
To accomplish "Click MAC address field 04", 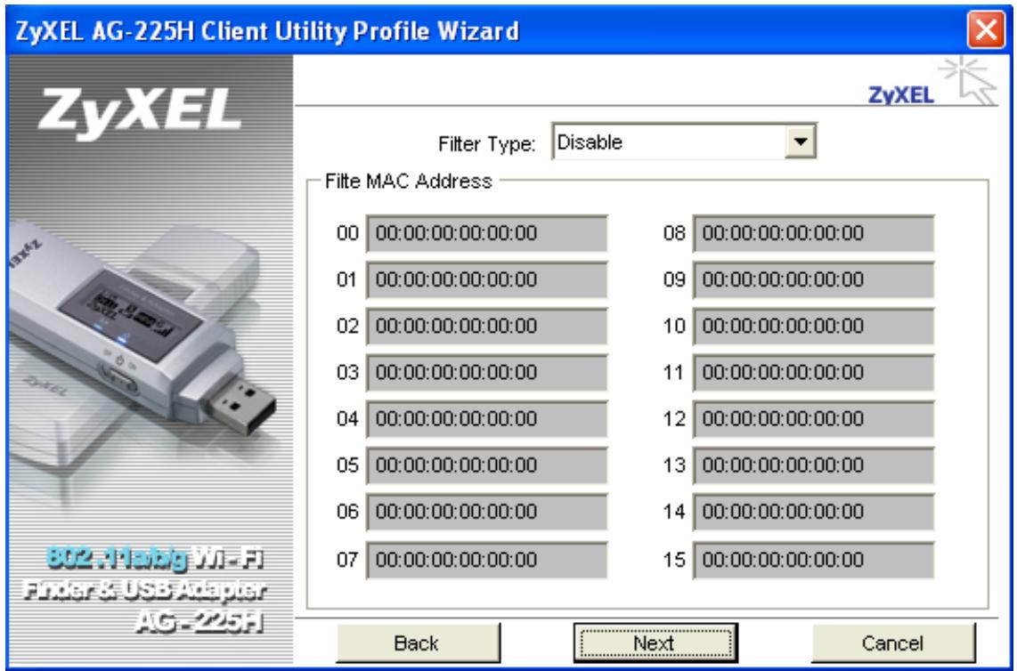I will [x=487, y=419].
